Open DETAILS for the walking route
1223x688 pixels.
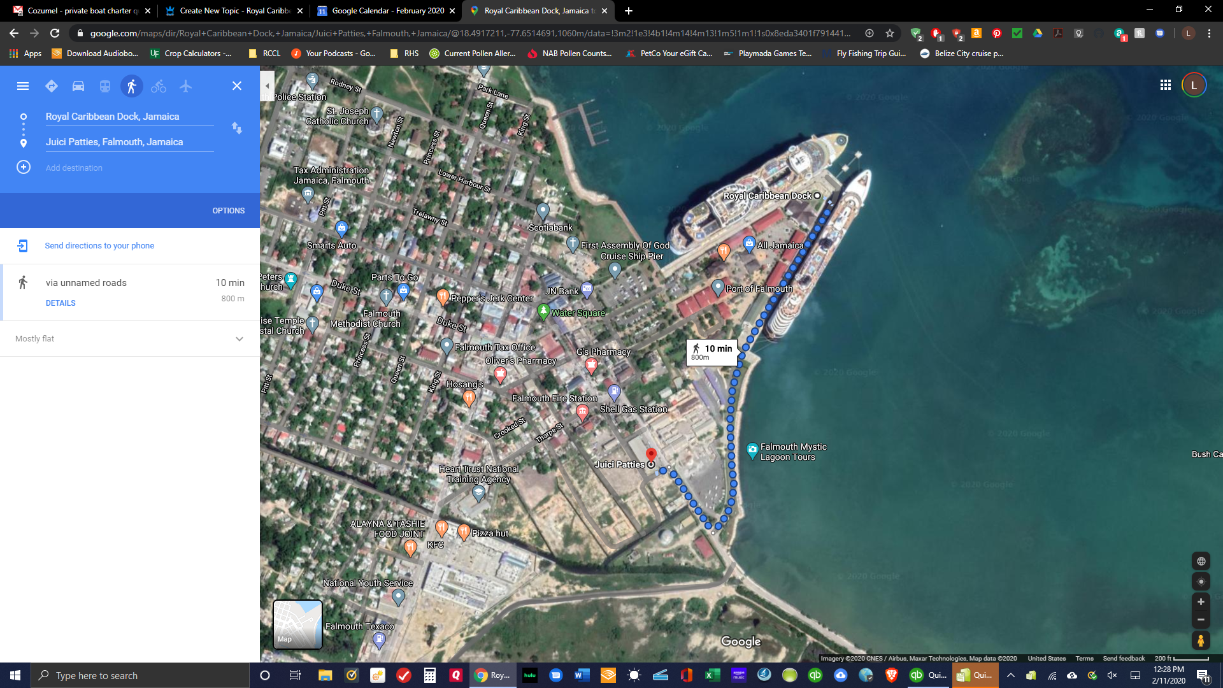tap(61, 303)
